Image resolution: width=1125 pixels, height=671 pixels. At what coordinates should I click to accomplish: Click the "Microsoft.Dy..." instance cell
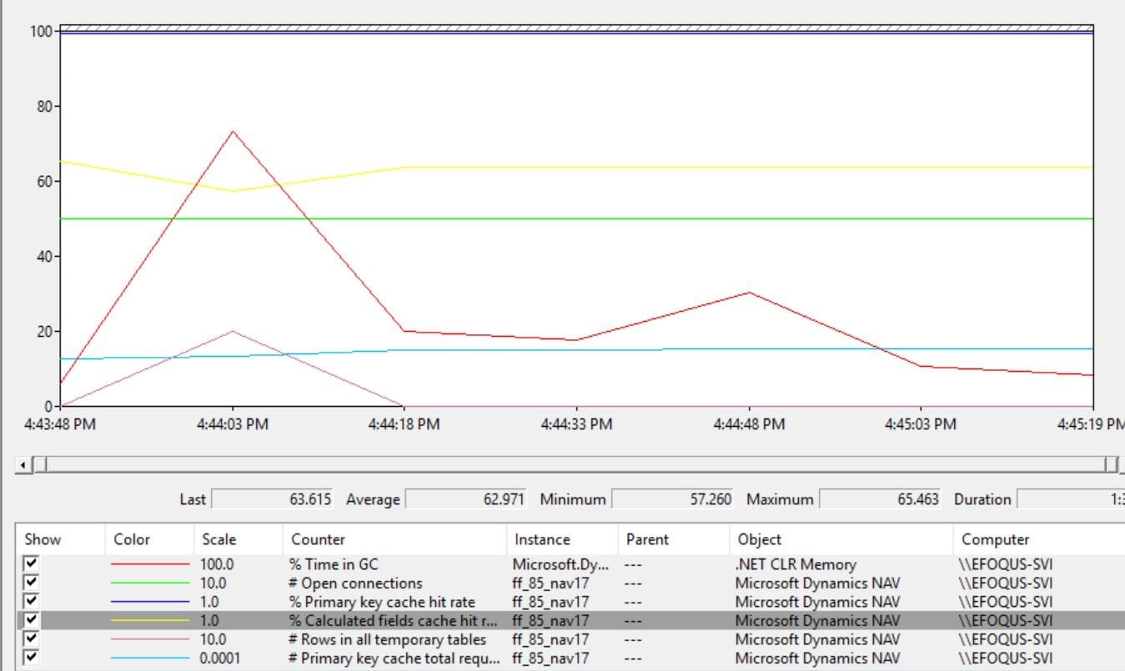[561, 564]
